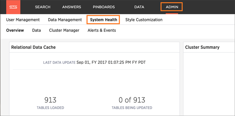235x116 pixels.
Task: Open the Cluster Manager sub-tab
Action: (x=64, y=30)
